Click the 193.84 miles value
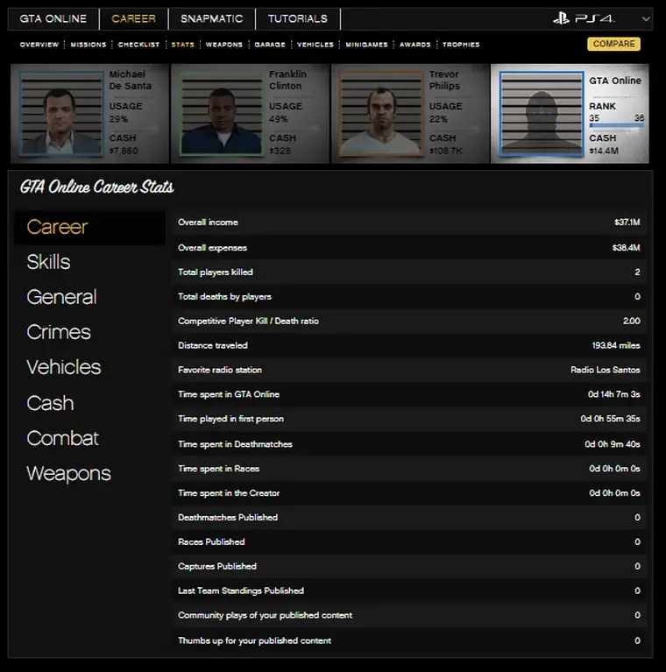Viewport: 666px width, 672px height. [x=616, y=345]
